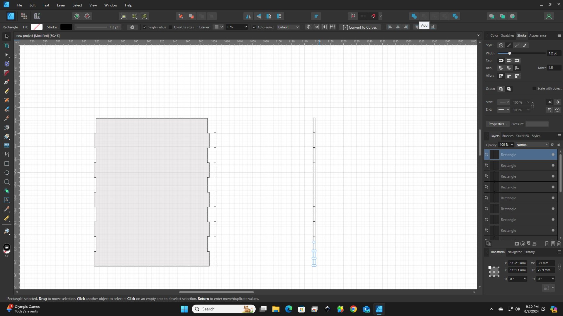This screenshot has height=316, width=563.
Task: Open the layer Opacity dropdown
Action: pyautogui.click(x=512, y=145)
